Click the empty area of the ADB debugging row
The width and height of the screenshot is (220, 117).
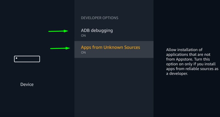[133, 32]
